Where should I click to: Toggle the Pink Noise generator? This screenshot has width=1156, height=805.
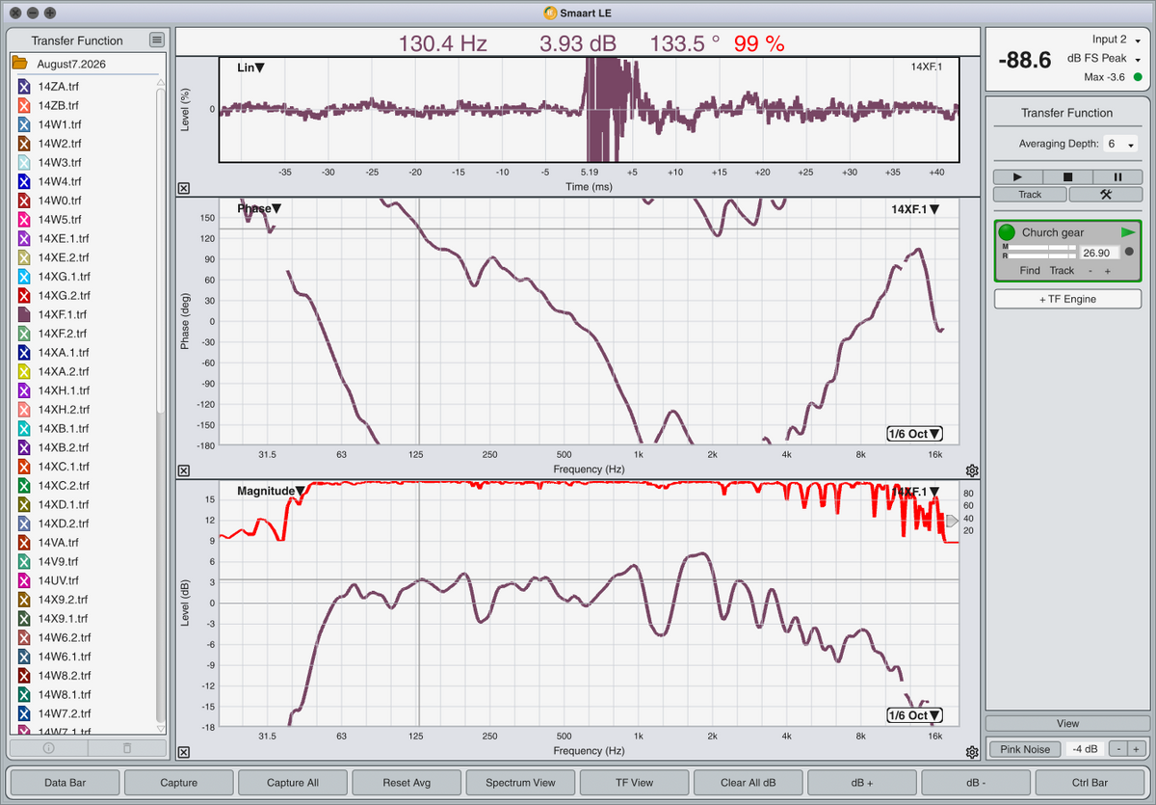(x=1025, y=749)
